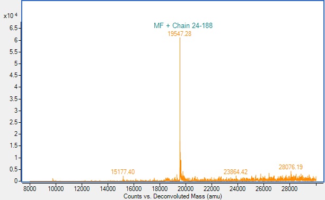The width and height of the screenshot is (325, 200).
Task: Click x-axis tick label 20000
Action: [x=186, y=189]
